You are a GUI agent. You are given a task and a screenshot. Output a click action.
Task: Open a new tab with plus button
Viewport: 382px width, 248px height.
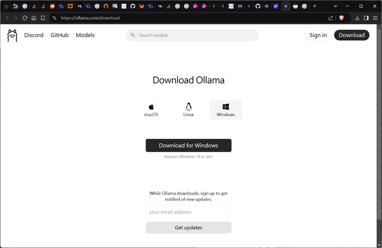(x=314, y=6)
